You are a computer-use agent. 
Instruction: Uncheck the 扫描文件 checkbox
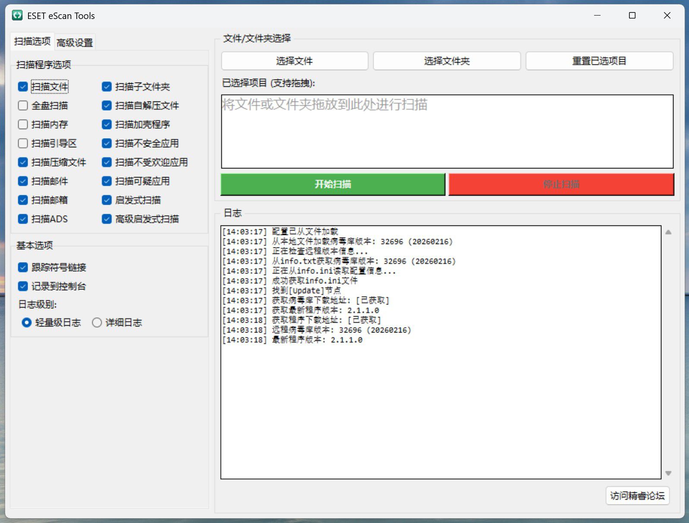(23, 87)
